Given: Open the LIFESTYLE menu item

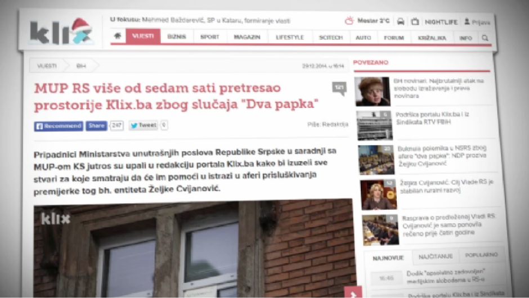Looking at the screenshot, I should [x=290, y=38].
